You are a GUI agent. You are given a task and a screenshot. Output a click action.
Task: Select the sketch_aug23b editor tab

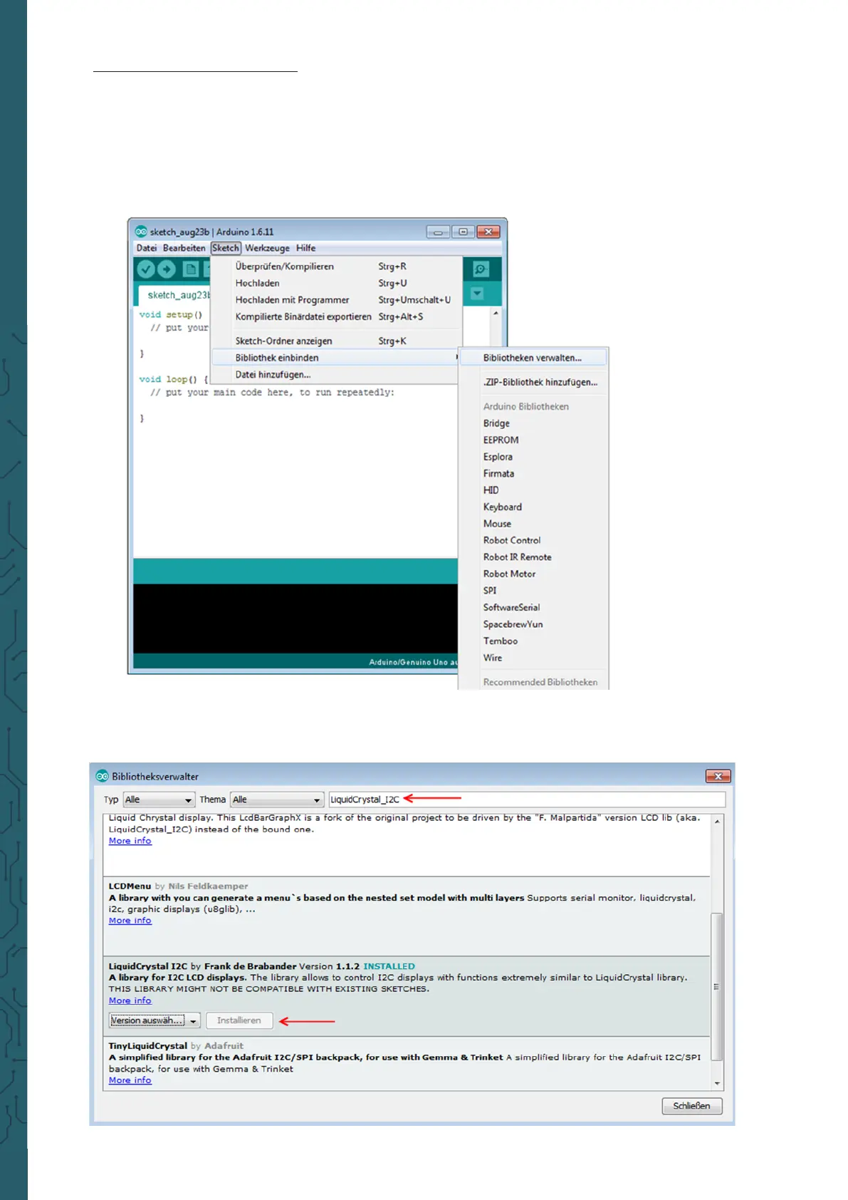178,295
